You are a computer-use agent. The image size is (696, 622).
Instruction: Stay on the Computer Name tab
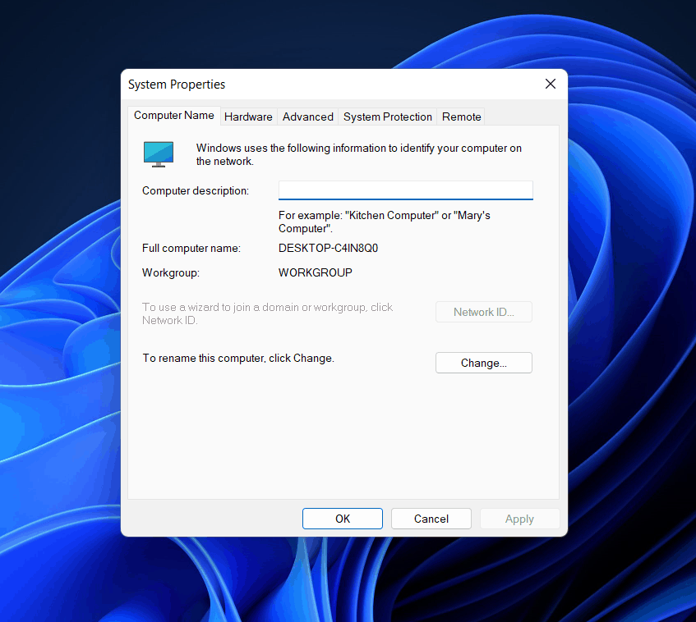point(173,115)
